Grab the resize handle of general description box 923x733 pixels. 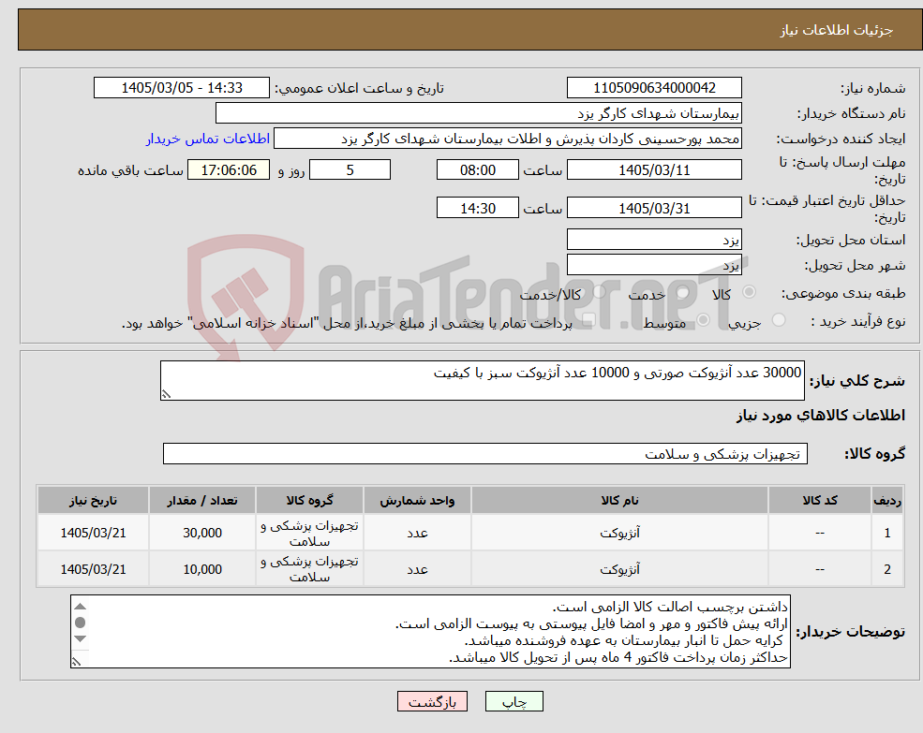click(166, 394)
